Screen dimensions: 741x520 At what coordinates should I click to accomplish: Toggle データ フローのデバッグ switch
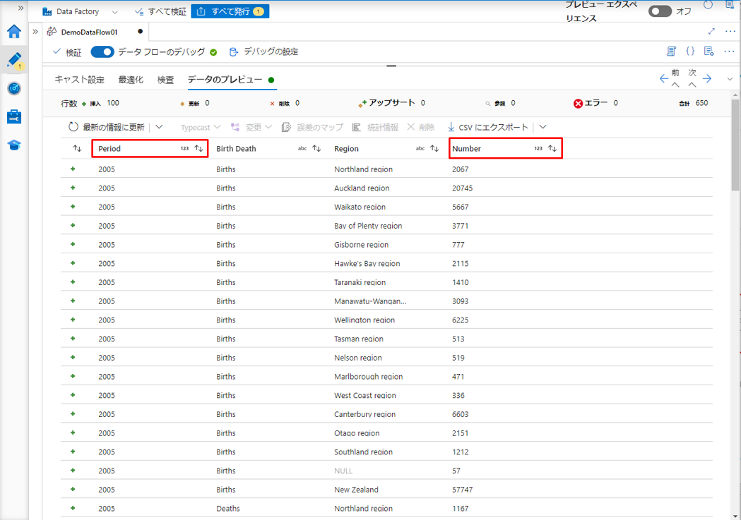[x=102, y=52]
